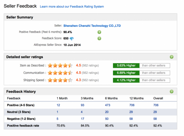Click help icon beside Positive Feedback percentage

(99, 32)
